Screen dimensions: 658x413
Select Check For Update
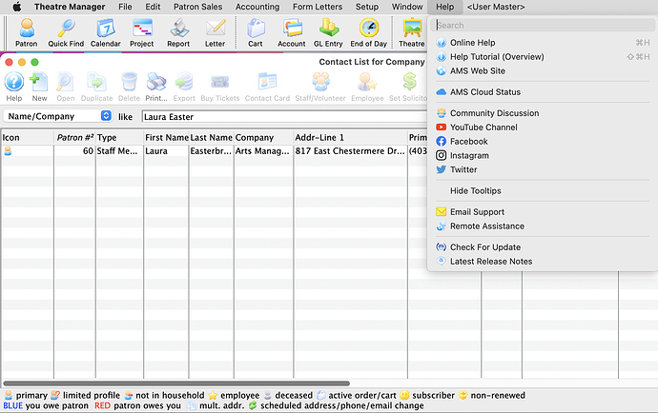click(543, 247)
